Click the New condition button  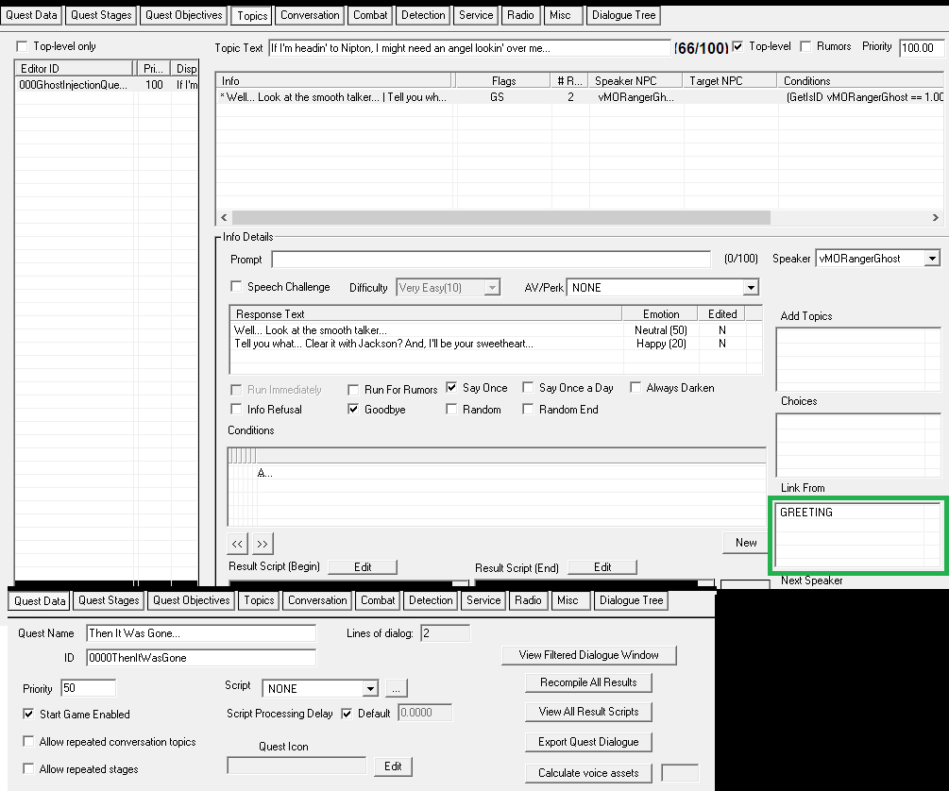pyautogui.click(x=746, y=543)
